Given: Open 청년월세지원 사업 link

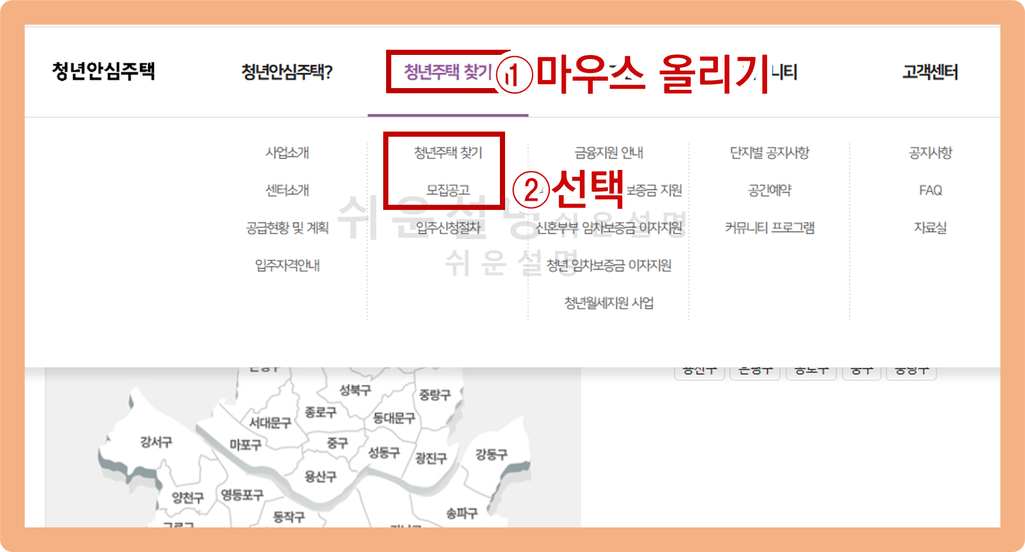Looking at the screenshot, I should (x=609, y=303).
